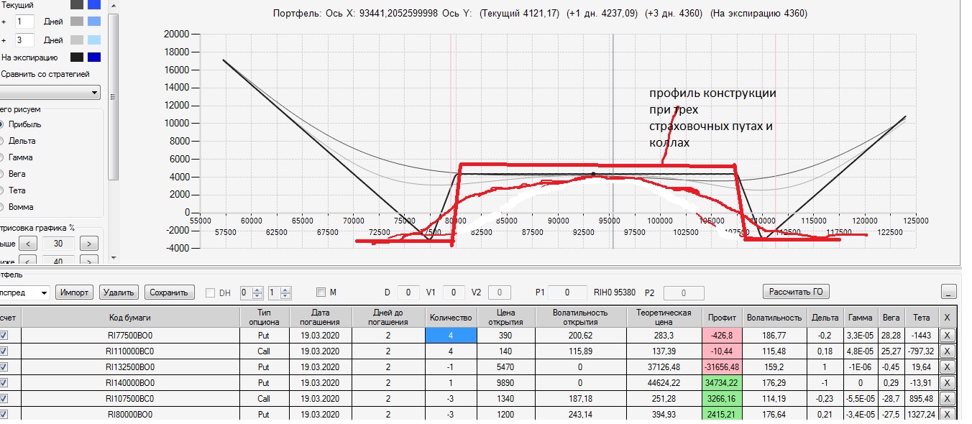Viewport: 972px width, 424px height.
Task: Click the opening price cell 9890
Action: tap(505, 383)
